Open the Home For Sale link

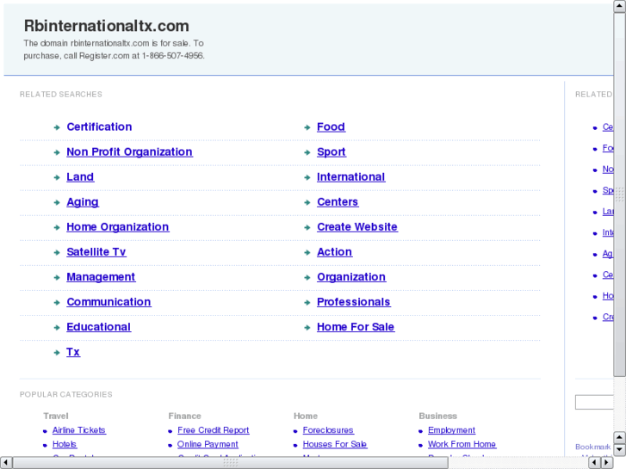(356, 327)
